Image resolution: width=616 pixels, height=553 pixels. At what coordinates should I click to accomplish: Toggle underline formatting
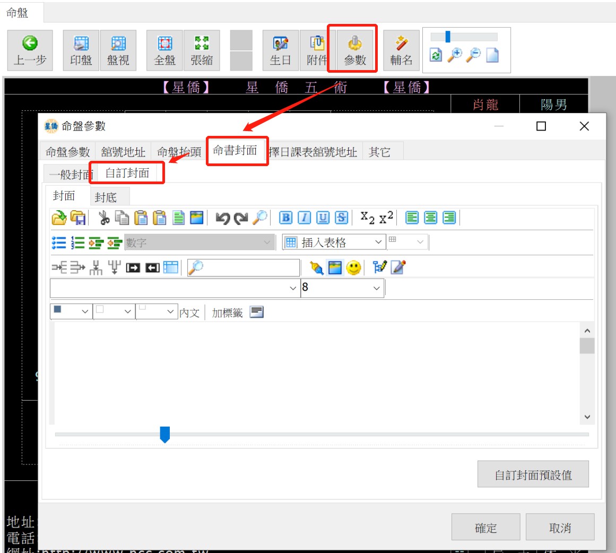pos(323,218)
